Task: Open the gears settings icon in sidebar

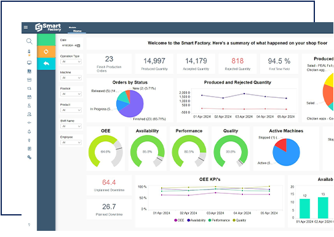Action: pos(29,158)
